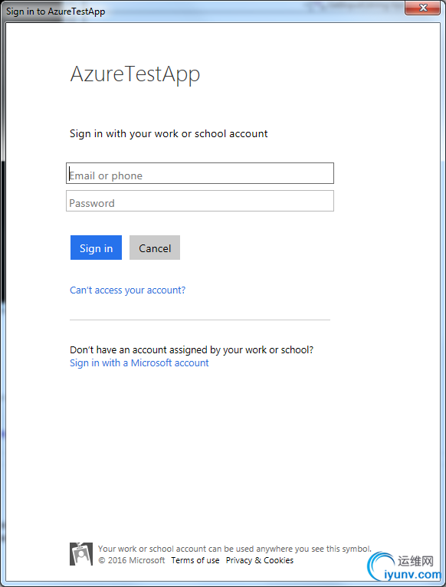The height and width of the screenshot is (587, 446).
Task: Focus the Password input box
Action: [x=200, y=201]
